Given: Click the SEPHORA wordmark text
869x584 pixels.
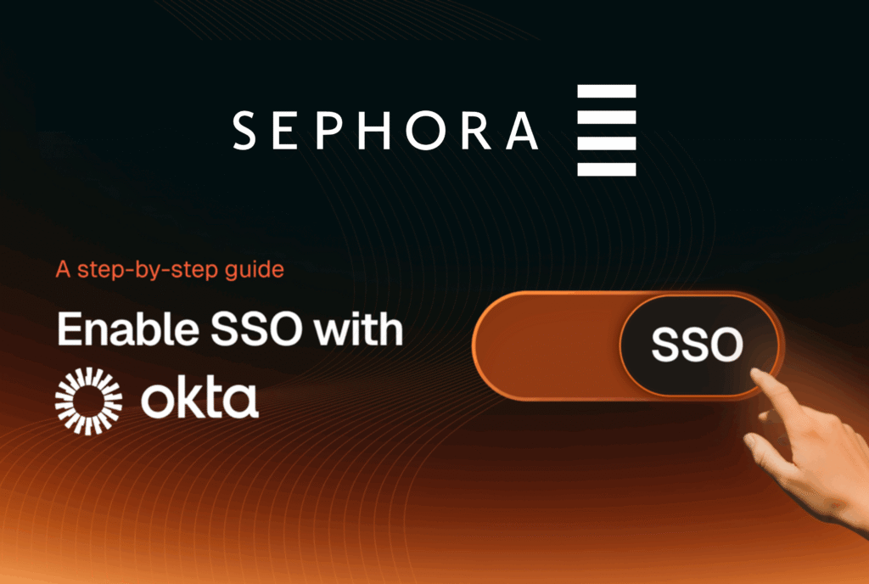Looking at the screenshot, I should coord(384,131).
